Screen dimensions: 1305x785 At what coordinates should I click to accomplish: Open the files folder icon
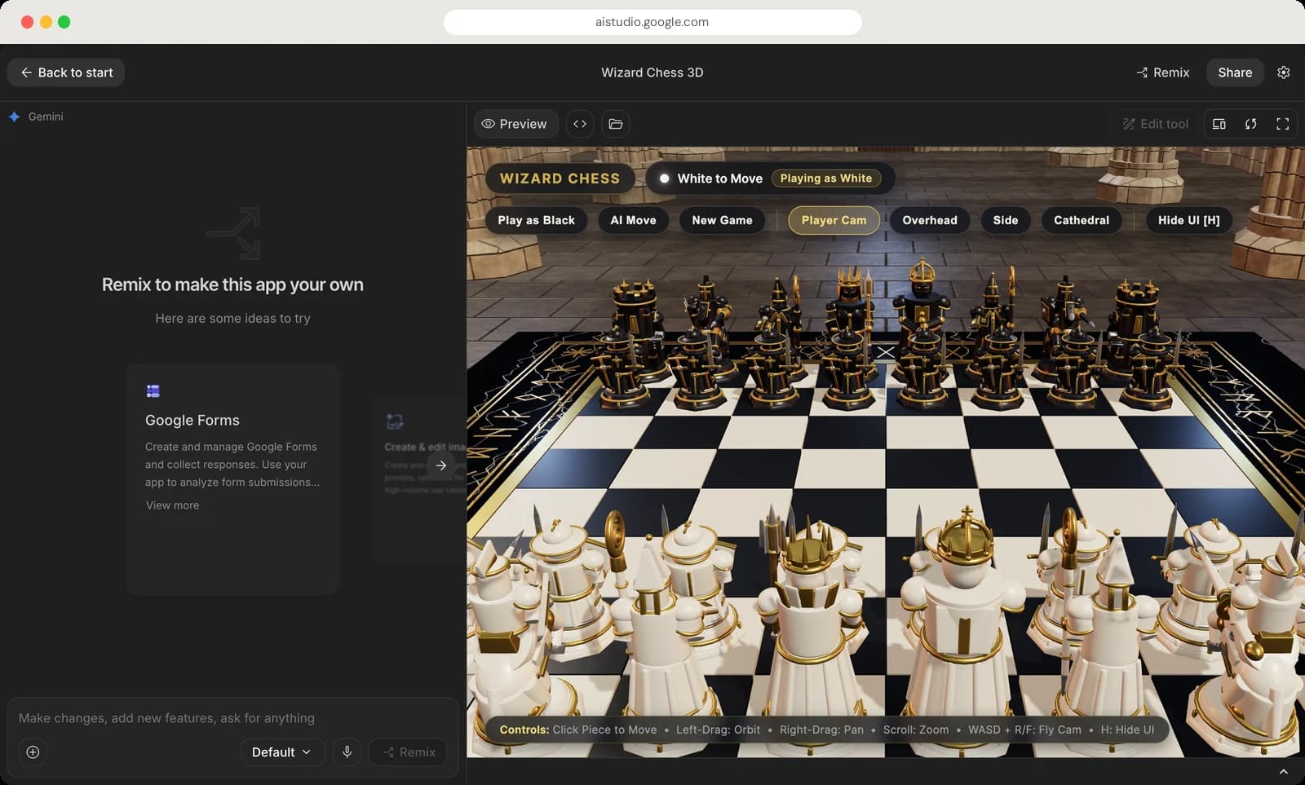(616, 124)
